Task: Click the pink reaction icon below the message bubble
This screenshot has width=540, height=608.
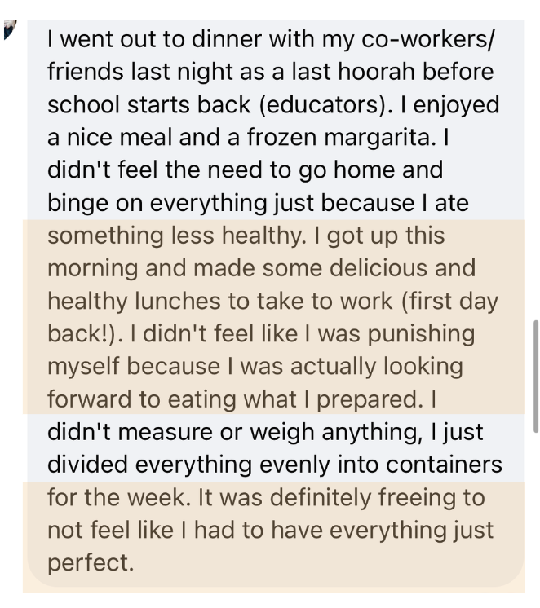Action: tap(511, 592)
